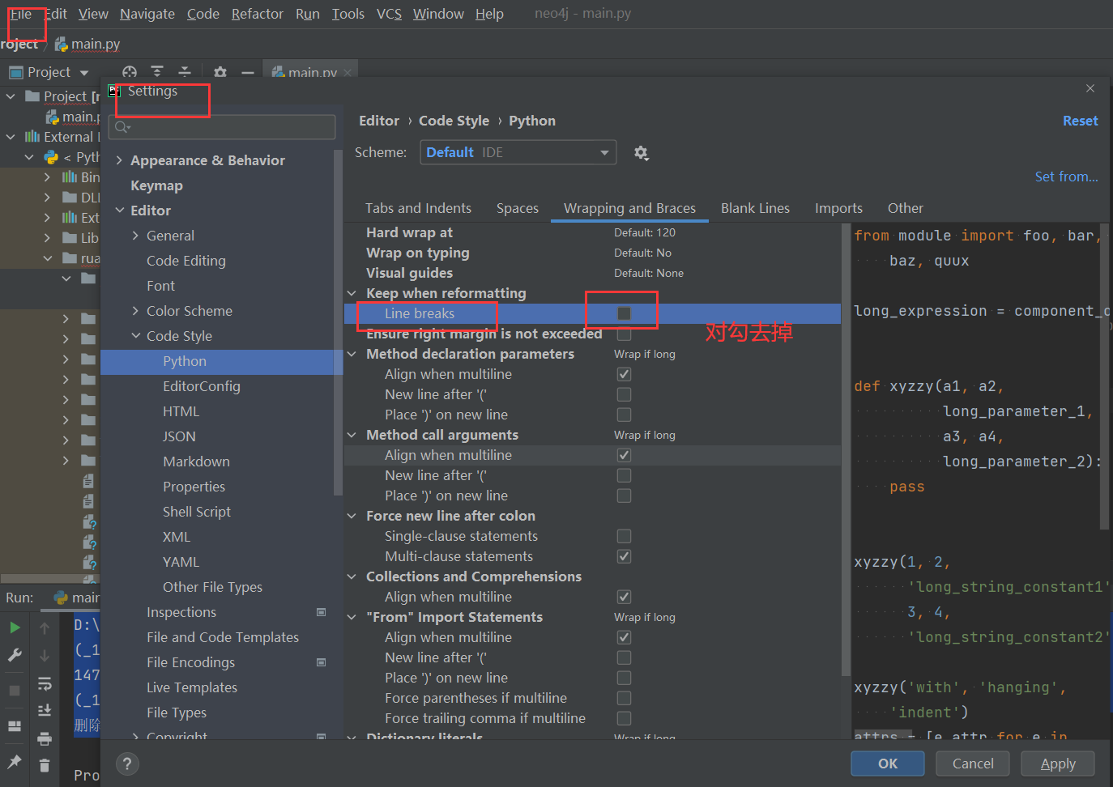This screenshot has height=787, width=1113.
Task: Click the Pin Tab icon in Run panel
Action: pyautogui.click(x=15, y=761)
